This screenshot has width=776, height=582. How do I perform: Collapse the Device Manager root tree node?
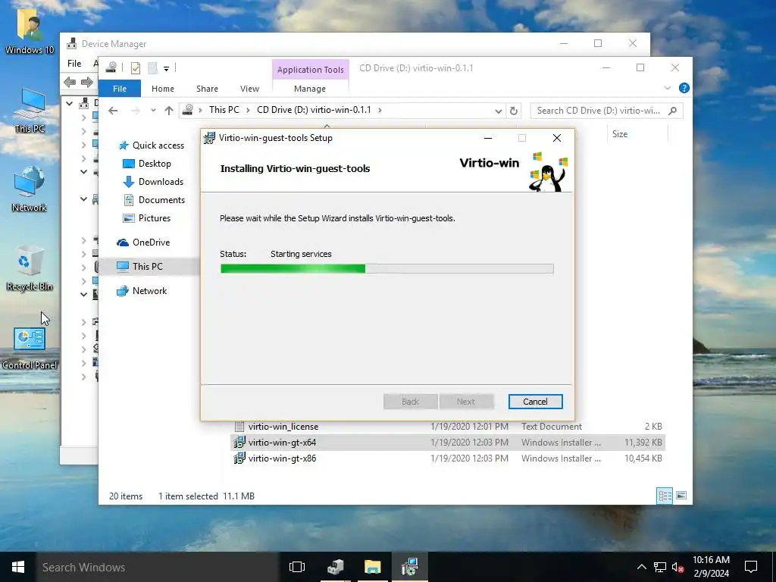tap(69, 103)
